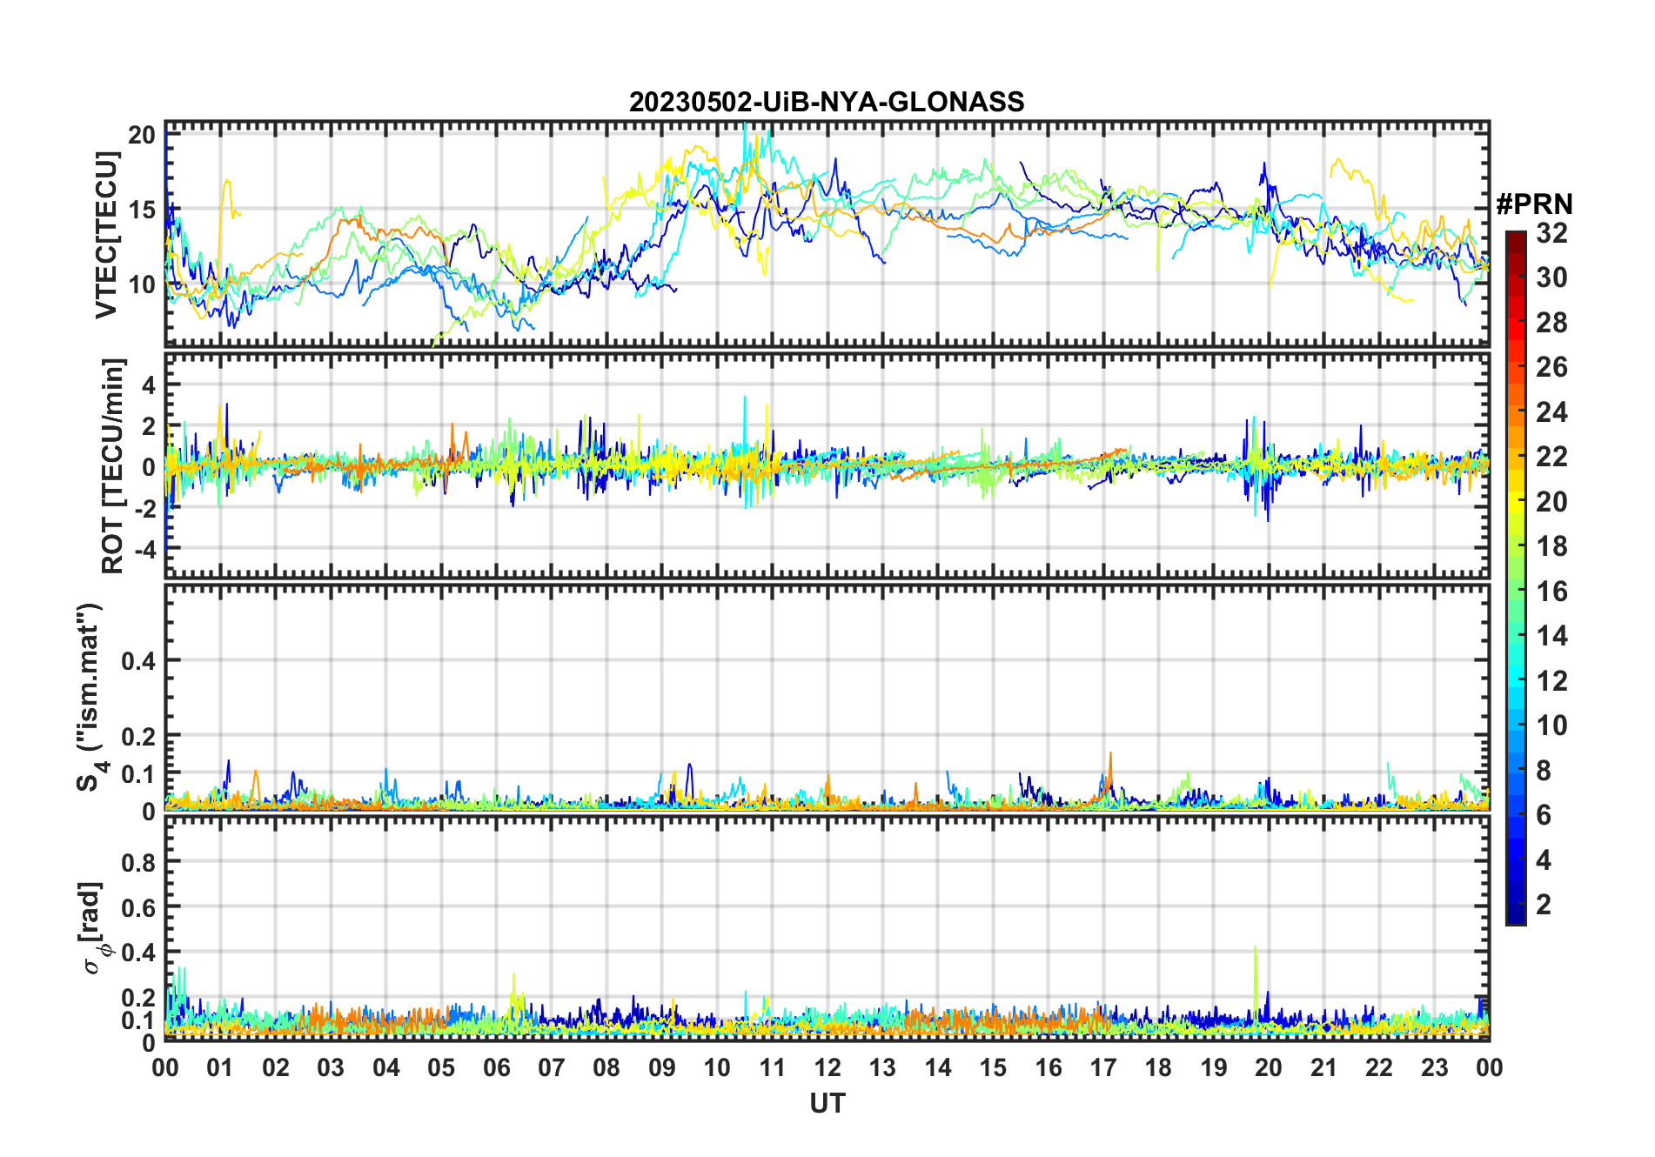Click the S4 ("ism.mat") y-axis label
1655x1157 pixels.
coord(90,697)
